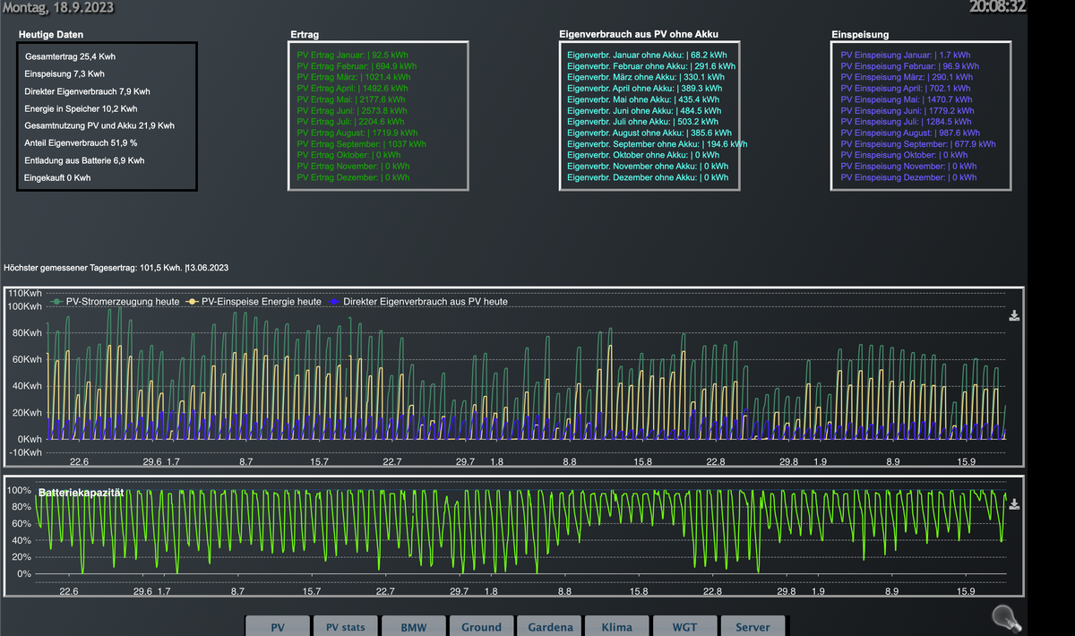Image resolution: width=1075 pixels, height=636 pixels.
Task: Switch to the PV stats tab
Action: (x=345, y=627)
